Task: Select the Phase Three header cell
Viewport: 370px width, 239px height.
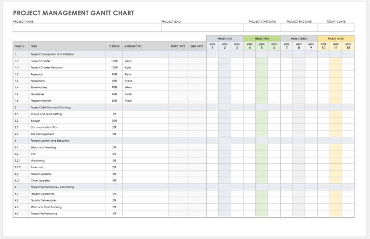Action: pos(299,39)
